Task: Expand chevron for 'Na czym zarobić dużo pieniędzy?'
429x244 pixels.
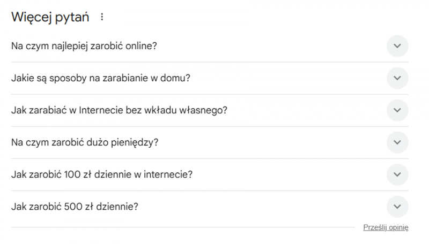Action: [397, 142]
